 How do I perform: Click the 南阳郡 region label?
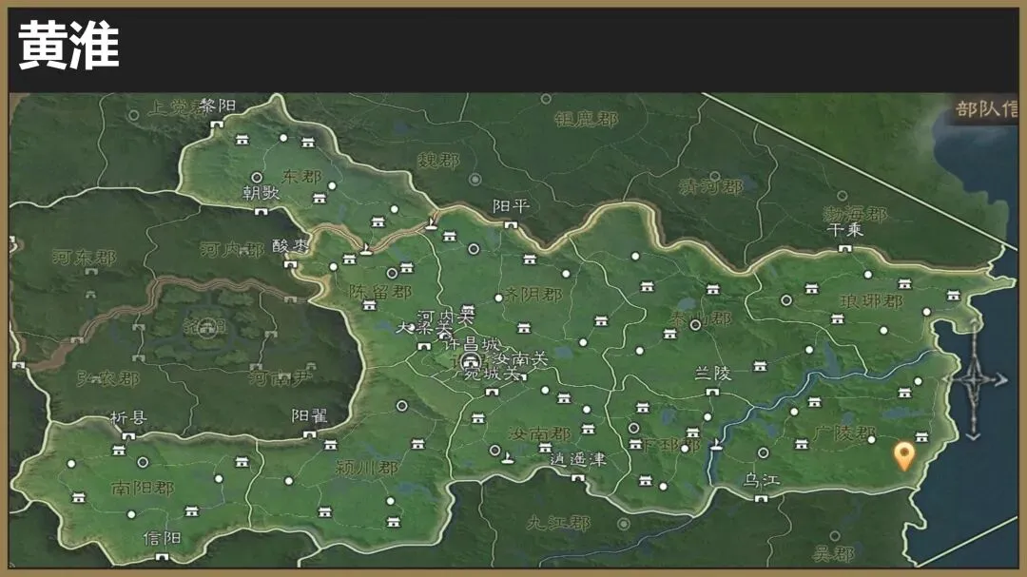[143, 488]
